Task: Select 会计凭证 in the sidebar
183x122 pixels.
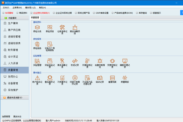Action: tap(14, 56)
